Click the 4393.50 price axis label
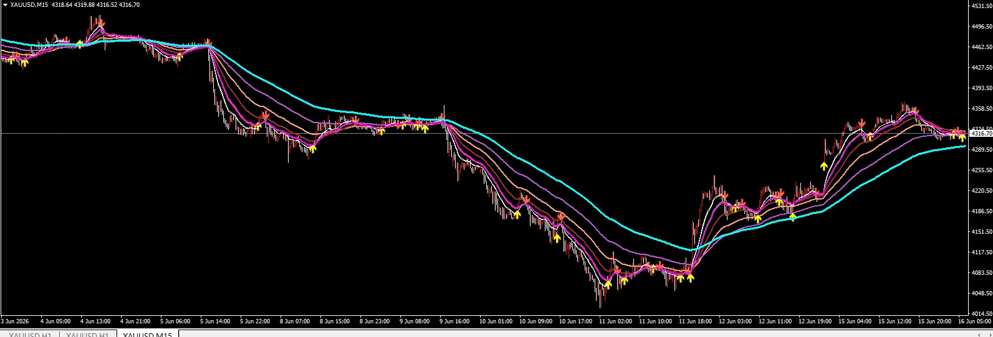This screenshot has height=337, width=993. (x=982, y=88)
